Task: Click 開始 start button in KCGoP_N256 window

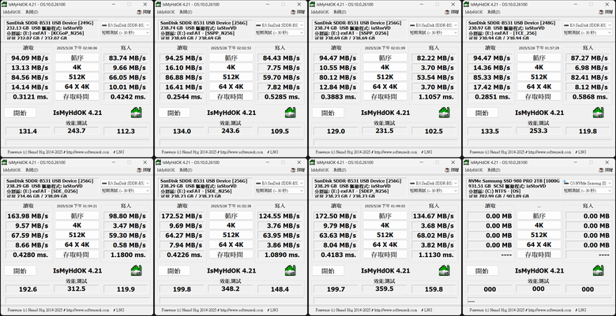Action: 20,113
